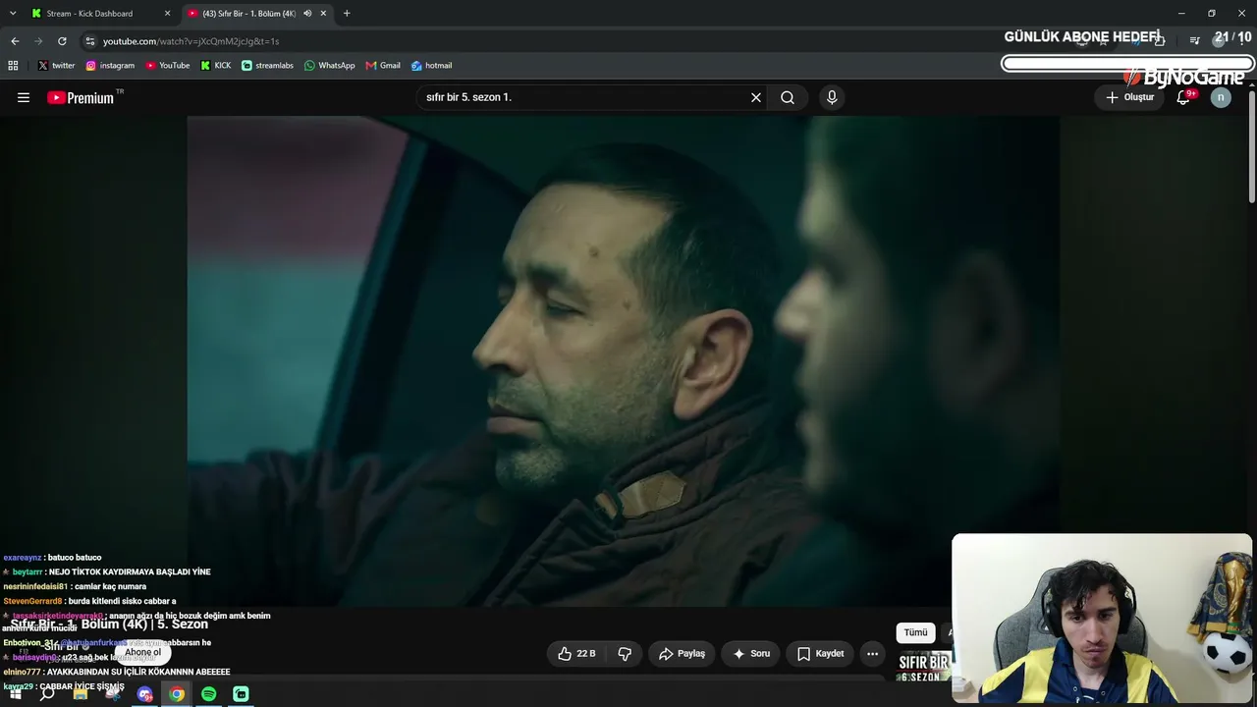View site information icon in address bar
Image resolution: width=1257 pixels, height=707 pixels.
pos(90,41)
